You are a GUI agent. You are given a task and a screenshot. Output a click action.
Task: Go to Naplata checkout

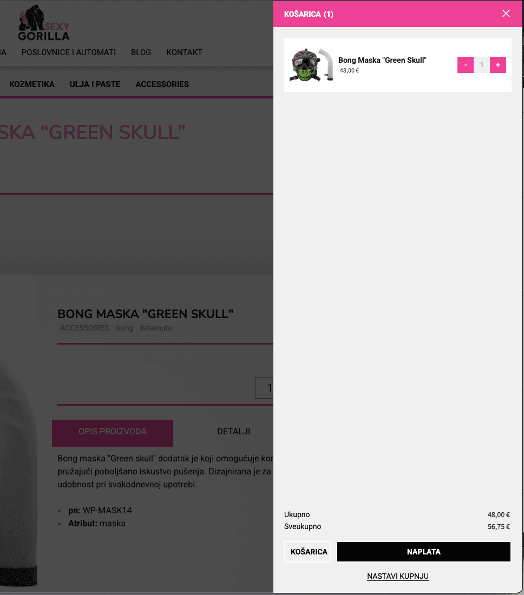[424, 552]
